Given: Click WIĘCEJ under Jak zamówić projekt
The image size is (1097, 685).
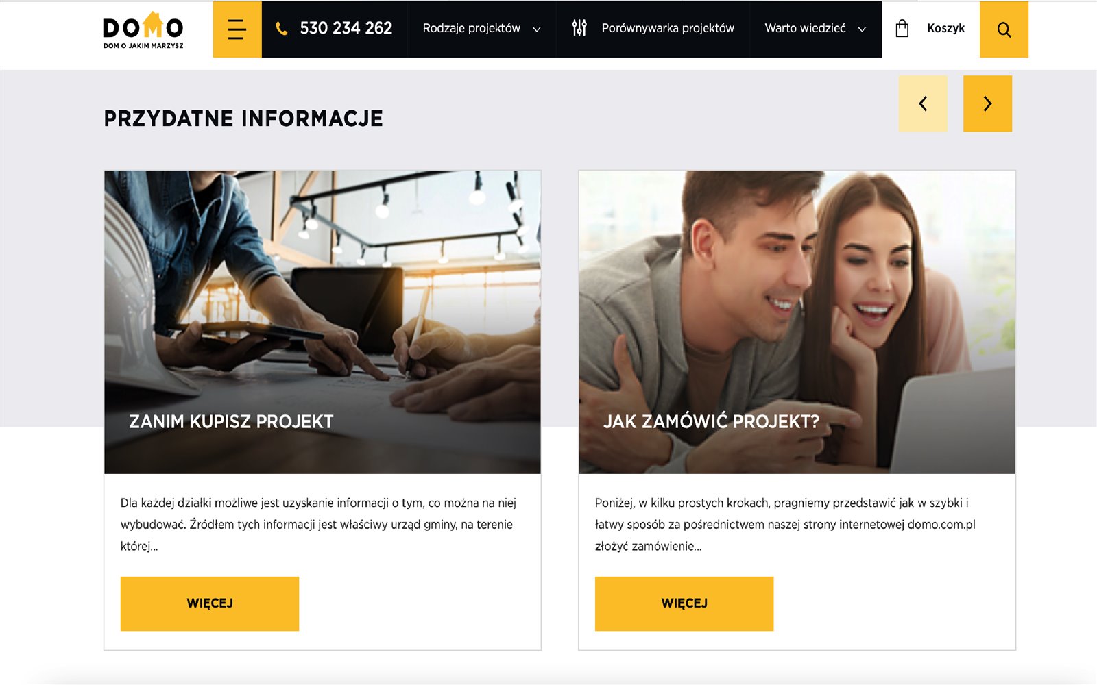Looking at the screenshot, I should coord(684,603).
